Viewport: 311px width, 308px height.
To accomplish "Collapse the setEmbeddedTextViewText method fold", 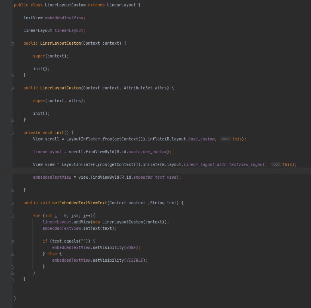I will [12, 203].
